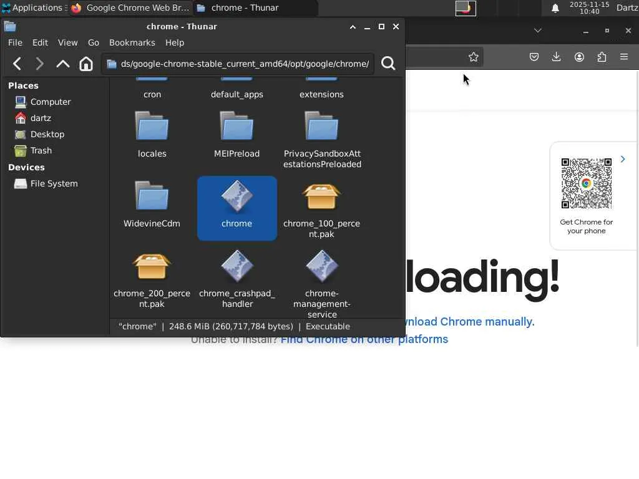The image size is (639, 479).
Task: Open the notification bell in the panel
Action: coord(555,8)
